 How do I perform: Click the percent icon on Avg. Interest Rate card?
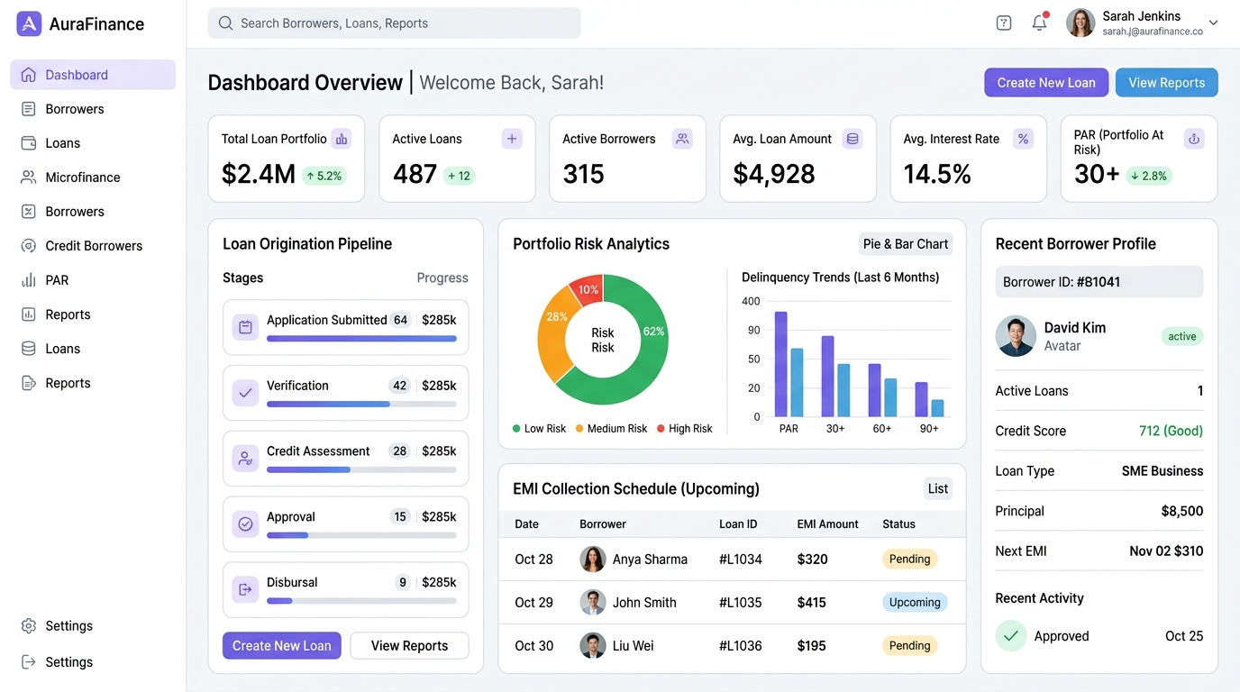point(1023,139)
